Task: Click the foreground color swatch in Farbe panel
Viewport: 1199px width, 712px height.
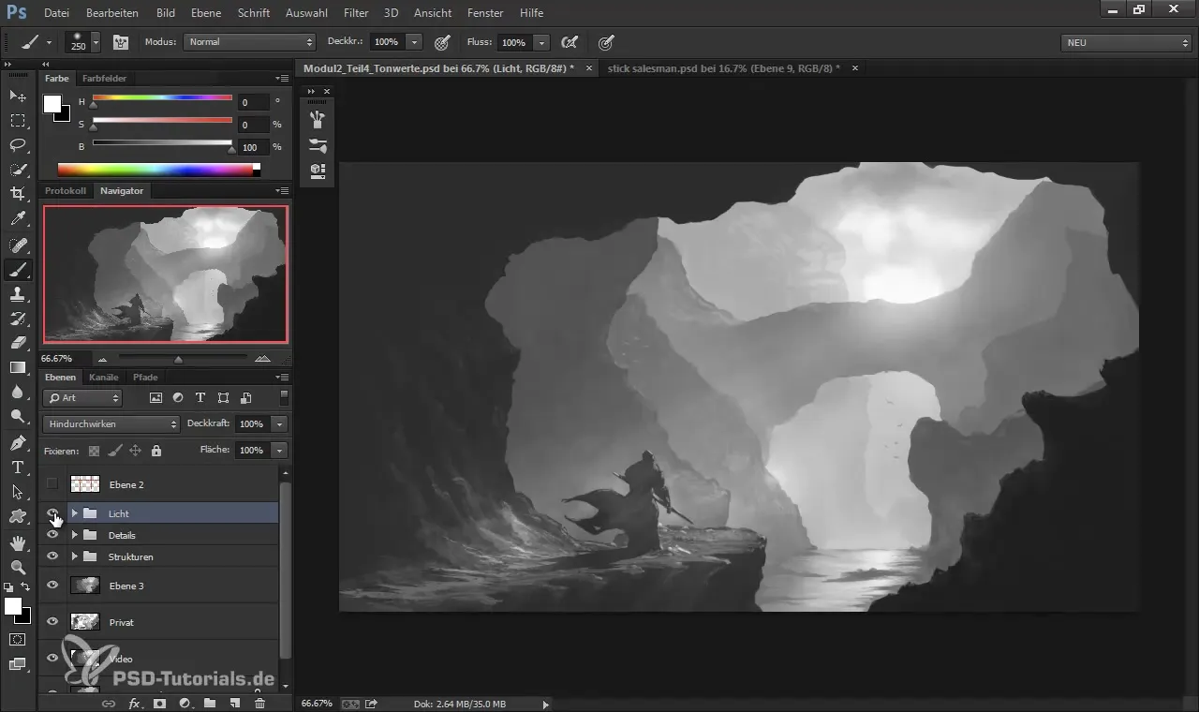Action: tap(52, 104)
